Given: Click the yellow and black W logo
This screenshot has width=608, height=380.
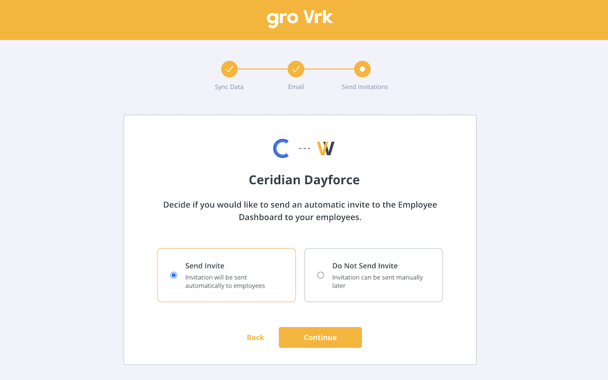Looking at the screenshot, I should [x=326, y=148].
